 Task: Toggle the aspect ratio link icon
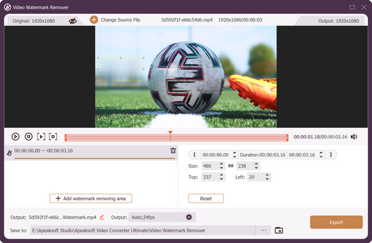pyautogui.click(x=231, y=166)
